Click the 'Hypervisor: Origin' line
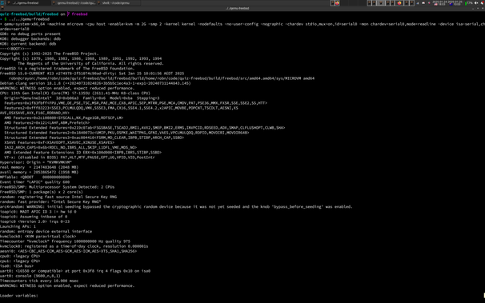Screen dimensions: 485x303 pos(36,162)
